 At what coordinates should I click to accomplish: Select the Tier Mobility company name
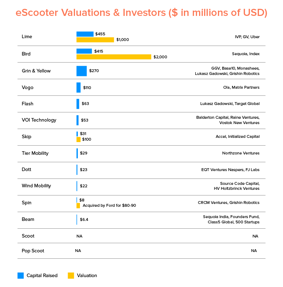click(x=35, y=153)
